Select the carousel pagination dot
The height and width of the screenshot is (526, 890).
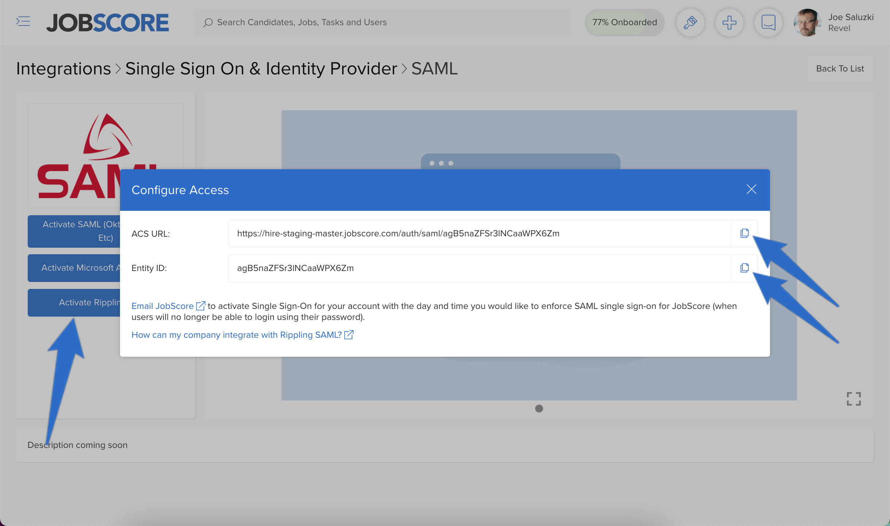[539, 409]
